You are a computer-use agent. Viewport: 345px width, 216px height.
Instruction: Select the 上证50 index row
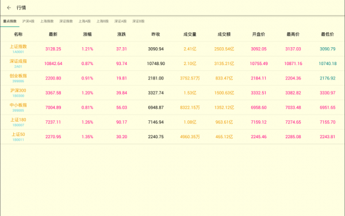coord(172,137)
